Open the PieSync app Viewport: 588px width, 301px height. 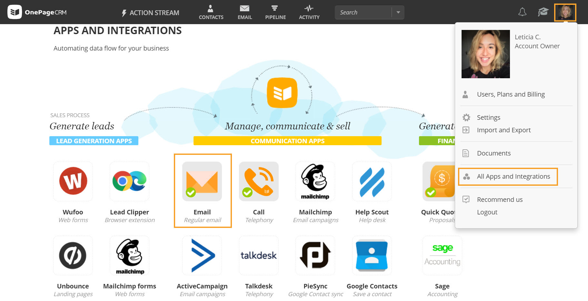(x=315, y=255)
